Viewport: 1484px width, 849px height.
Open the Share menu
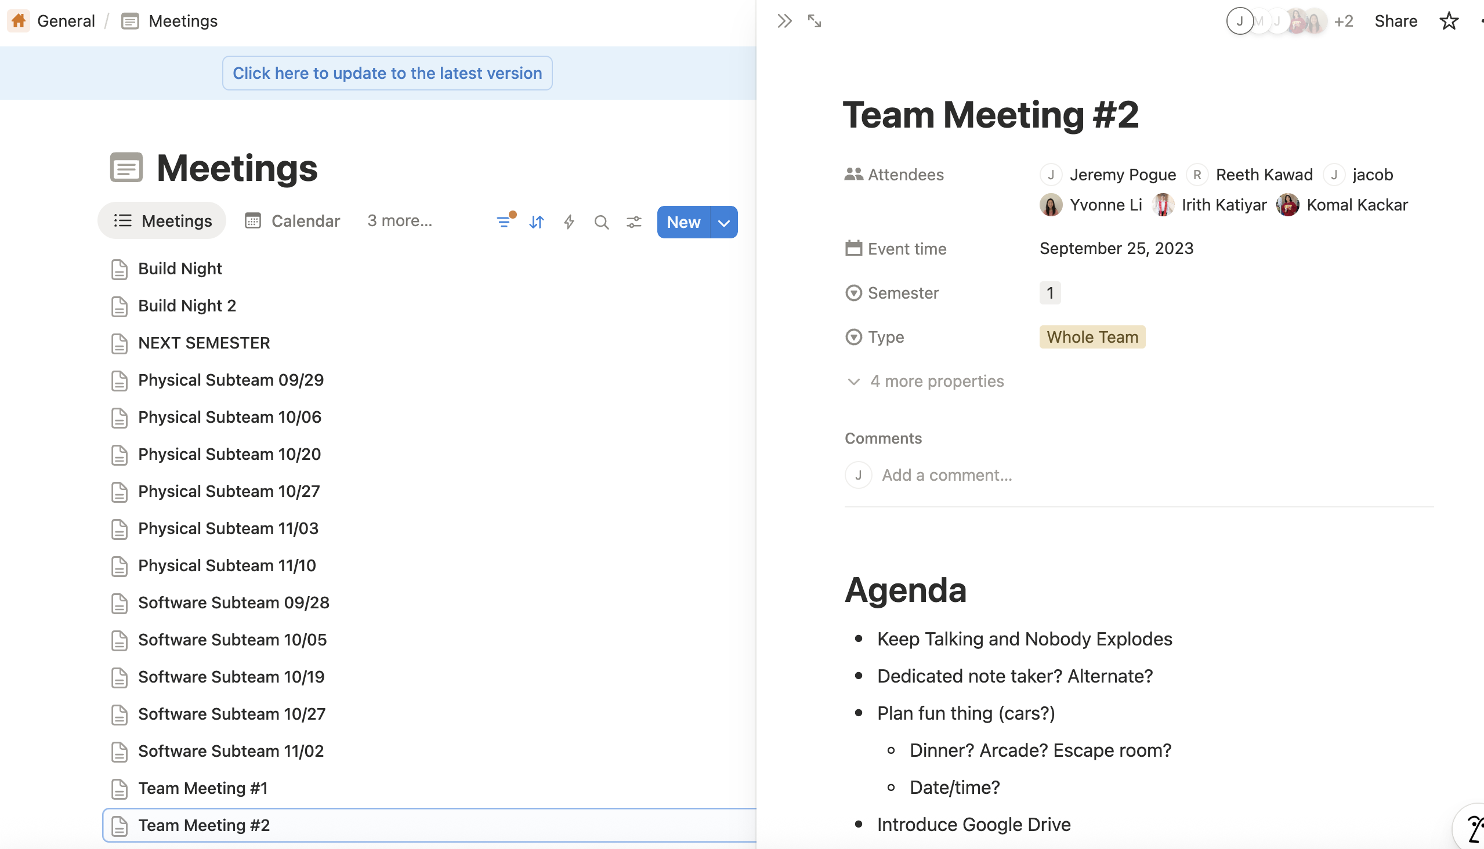pyautogui.click(x=1395, y=21)
